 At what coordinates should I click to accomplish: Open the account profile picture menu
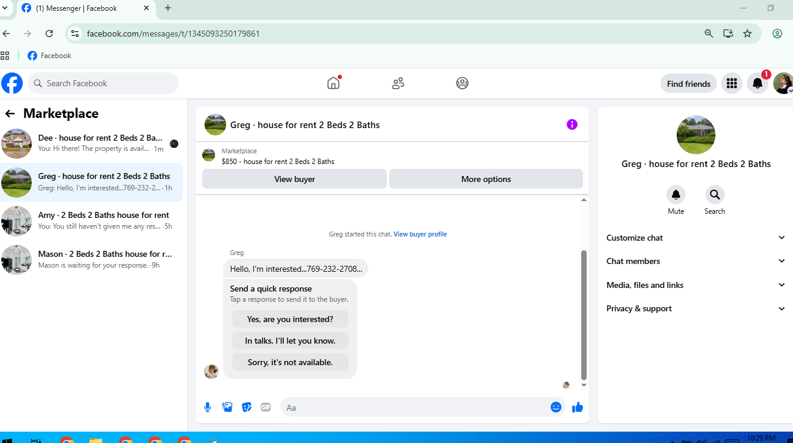[x=783, y=83]
